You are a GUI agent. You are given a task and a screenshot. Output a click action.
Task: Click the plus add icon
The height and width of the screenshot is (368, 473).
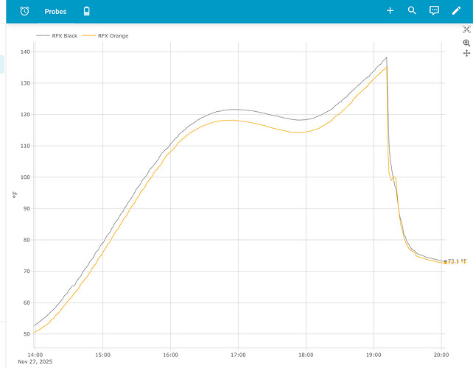[390, 11]
